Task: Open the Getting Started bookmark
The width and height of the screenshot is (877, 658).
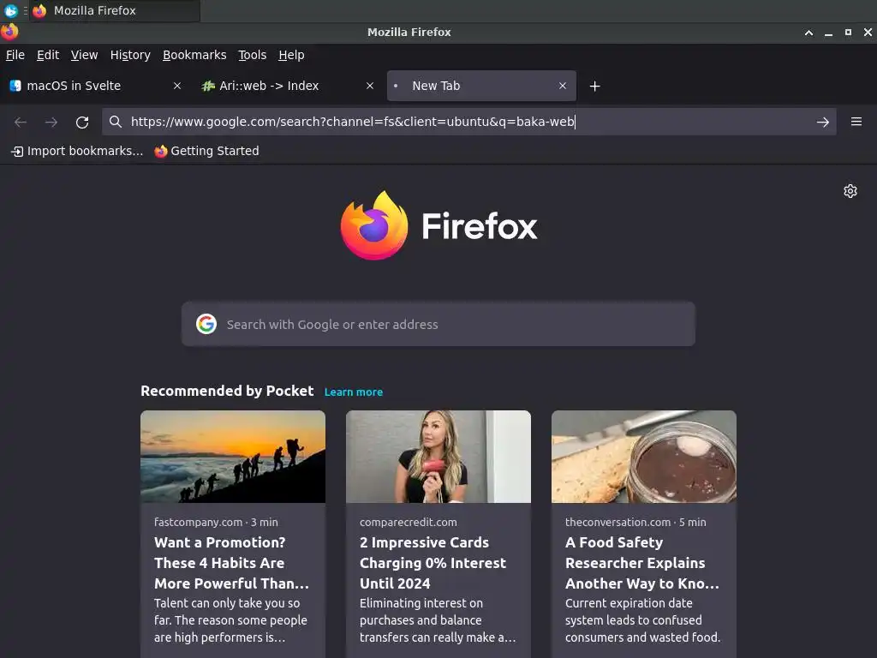Action: click(207, 151)
